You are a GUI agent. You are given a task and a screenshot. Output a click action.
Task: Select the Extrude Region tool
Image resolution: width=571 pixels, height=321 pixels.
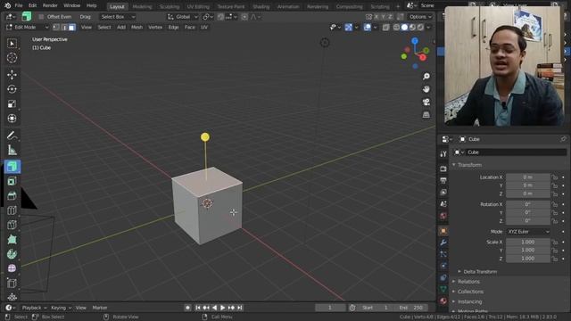(x=12, y=167)
